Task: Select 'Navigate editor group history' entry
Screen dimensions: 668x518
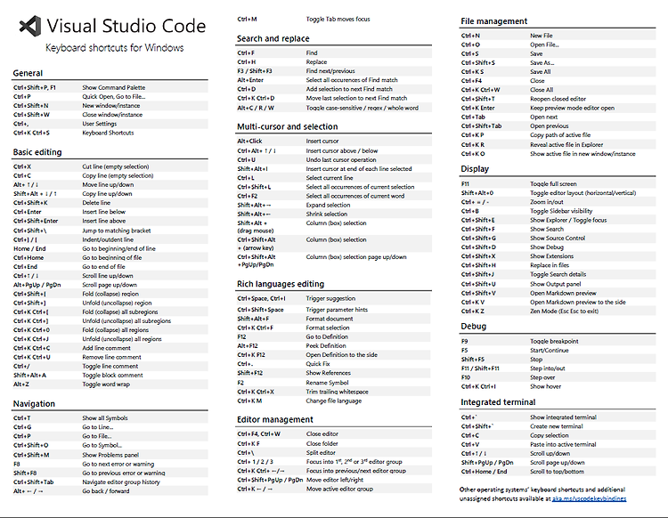Action: [x=121, y=482]
